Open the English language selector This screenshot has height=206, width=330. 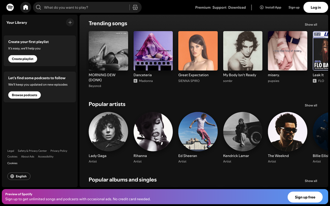pyautogui.click(x=19, y=176)
